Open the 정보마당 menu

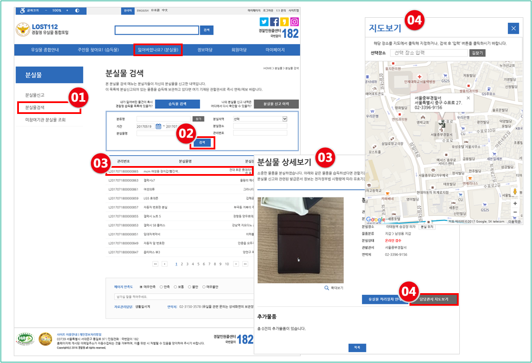click(205, 50)
